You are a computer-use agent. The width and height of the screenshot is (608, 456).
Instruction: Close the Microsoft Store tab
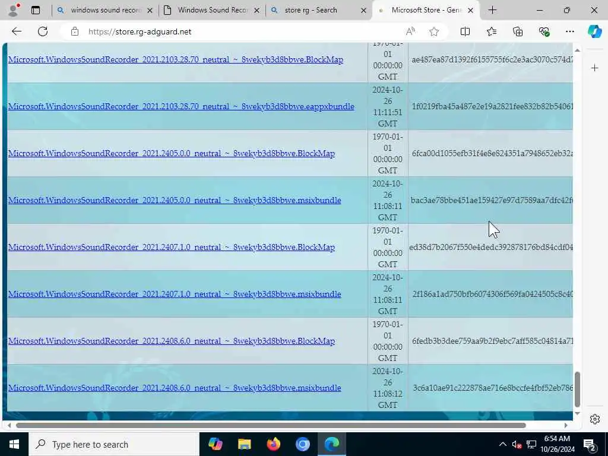(470, 11)
